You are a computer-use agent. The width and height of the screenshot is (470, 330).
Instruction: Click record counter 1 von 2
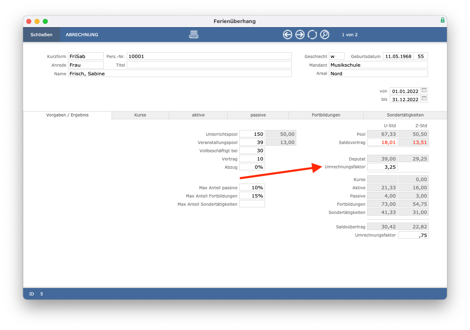[349, 35]
